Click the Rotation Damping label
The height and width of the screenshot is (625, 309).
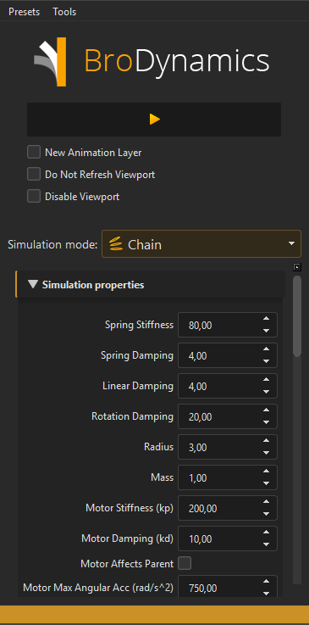point(132,416)
